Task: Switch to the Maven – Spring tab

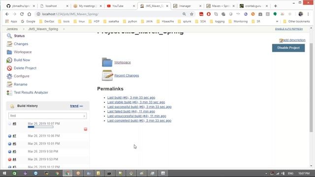Action: click(220, 6)
